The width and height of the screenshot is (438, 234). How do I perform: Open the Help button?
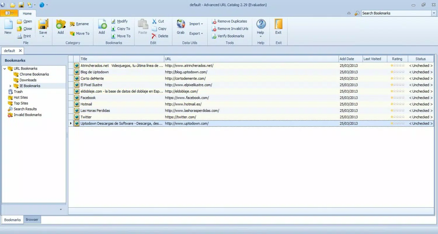tap(261, 28)
